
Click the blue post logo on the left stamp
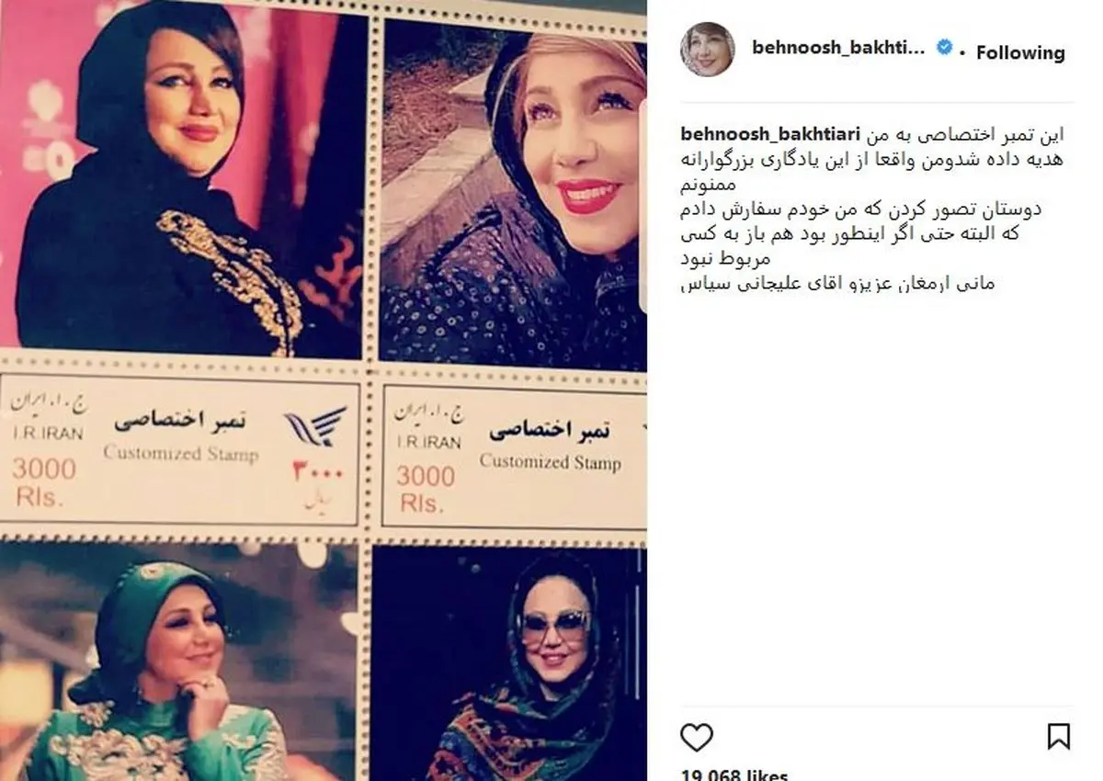click(x=314, y=427)
